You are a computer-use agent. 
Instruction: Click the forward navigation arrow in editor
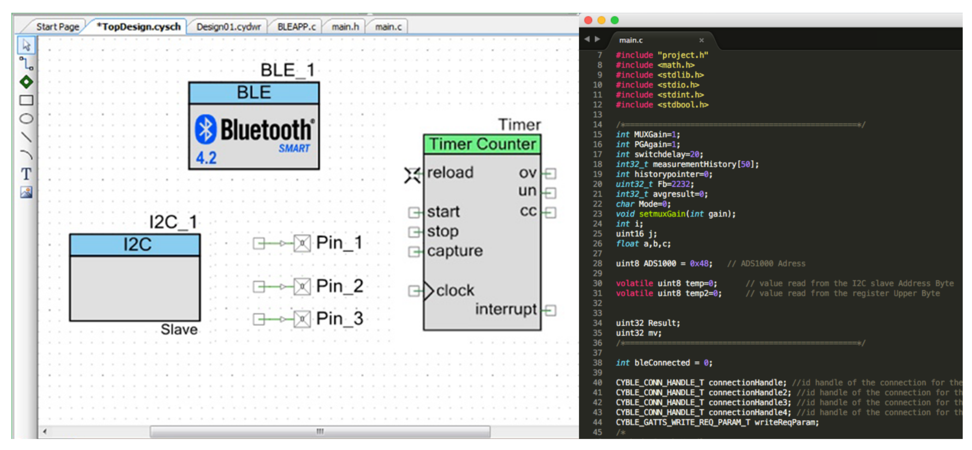(x=597, y=39)
